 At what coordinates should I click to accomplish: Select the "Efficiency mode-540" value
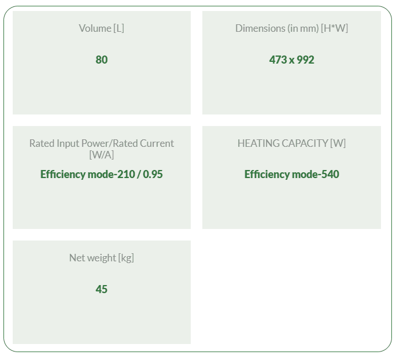click(x=291, y=174)
